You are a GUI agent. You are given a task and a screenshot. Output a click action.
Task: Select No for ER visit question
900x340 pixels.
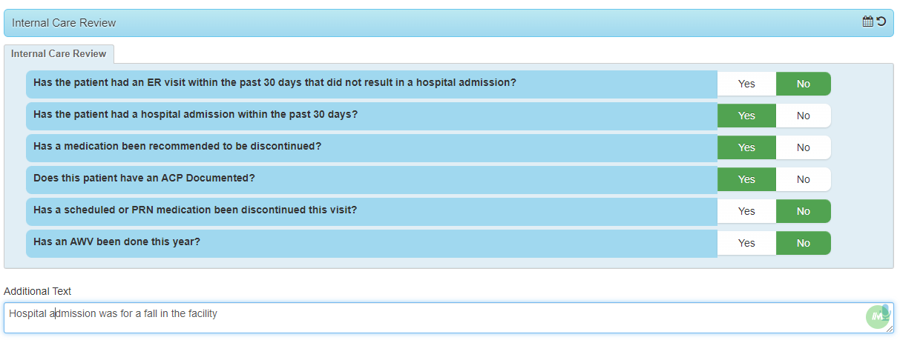[x=804, y=84]
